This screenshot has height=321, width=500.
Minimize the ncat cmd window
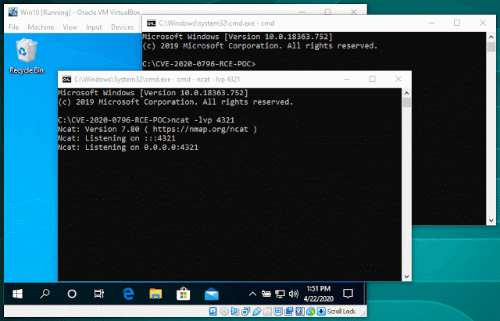[x=347, y=79]
